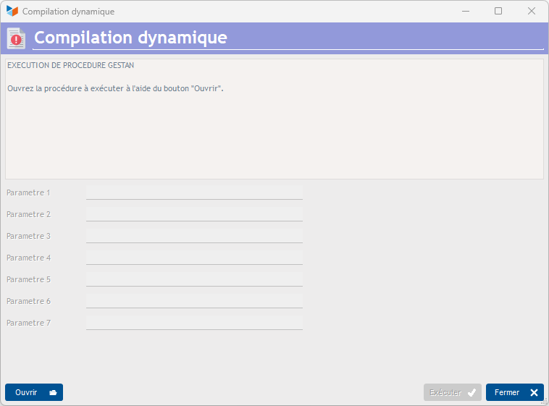This screenshot has height=406, width=549.
Task: Click the X icon on Fermer button
Action: click(x=534, y=393)
